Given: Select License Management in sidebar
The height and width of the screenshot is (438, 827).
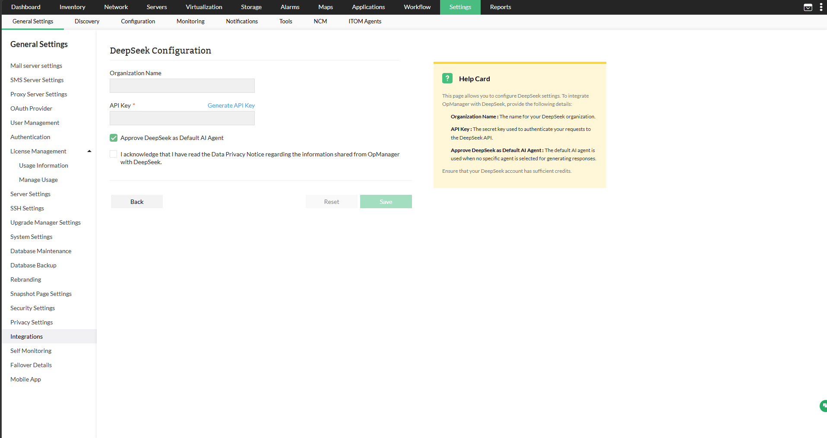Looking at the screenshot, I should click(x=38, y=151).
